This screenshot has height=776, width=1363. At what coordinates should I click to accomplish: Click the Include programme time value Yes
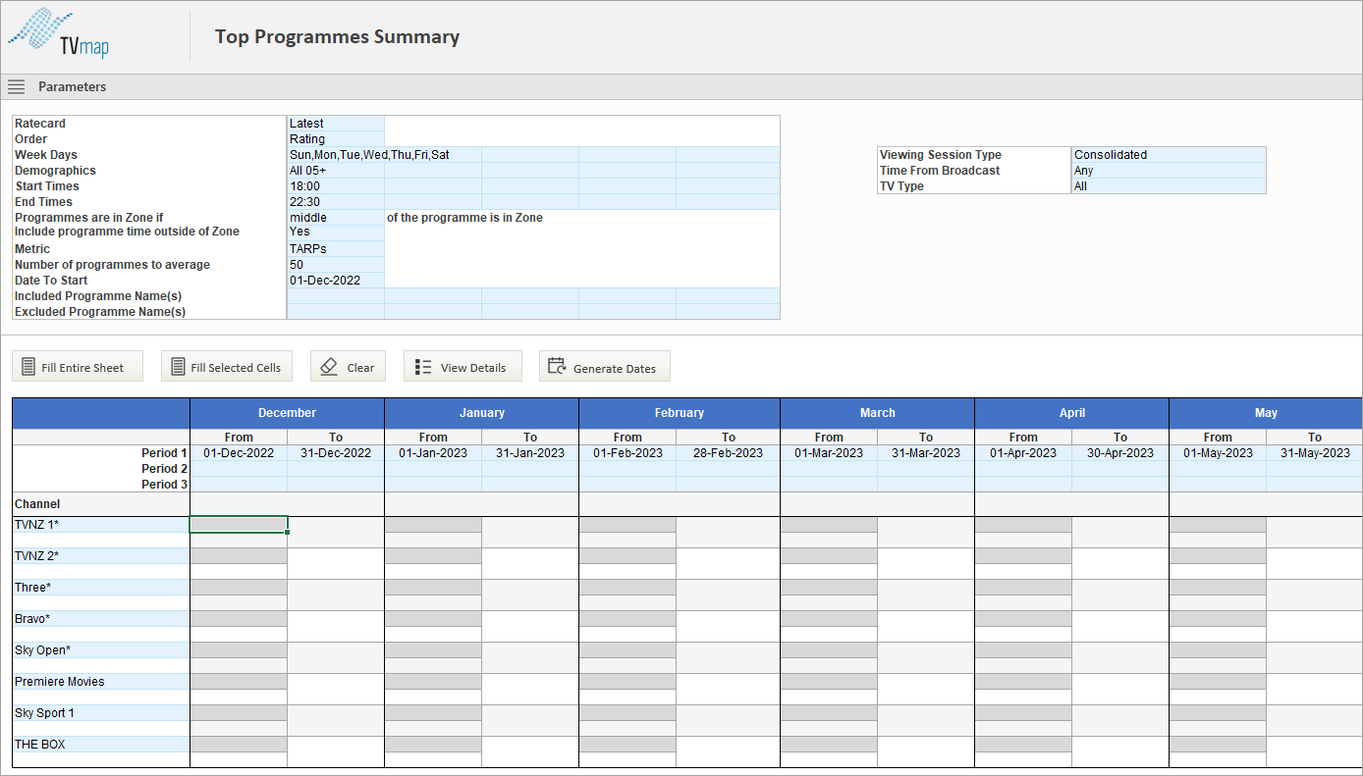(x=336, y=233)
